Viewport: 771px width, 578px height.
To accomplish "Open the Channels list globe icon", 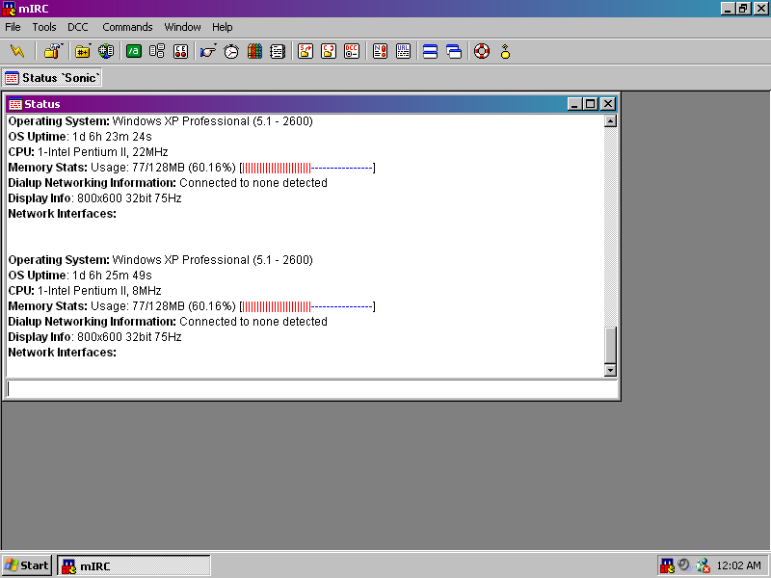I will [106, 51].
